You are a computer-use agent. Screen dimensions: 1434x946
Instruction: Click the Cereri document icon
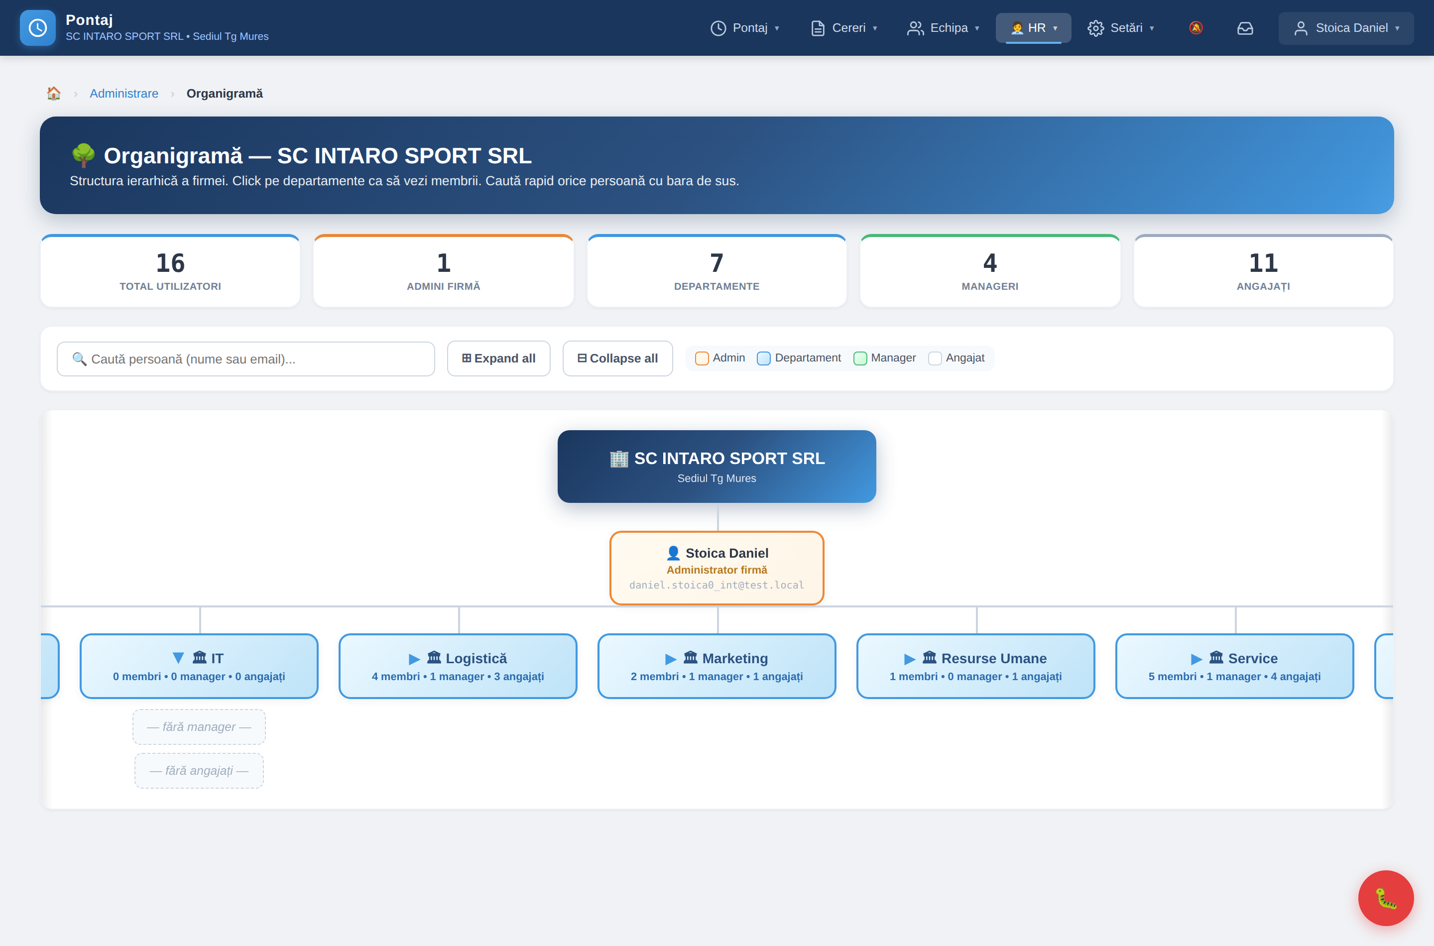[x=818, y=28]
